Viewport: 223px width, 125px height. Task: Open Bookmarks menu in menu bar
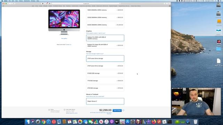click(x=27, y=1)
